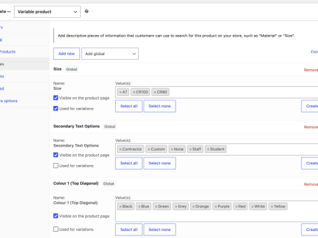Remove the Red colour tag
Image resolution: width=318 pixels, height=238 pixels.
[237, 207]
